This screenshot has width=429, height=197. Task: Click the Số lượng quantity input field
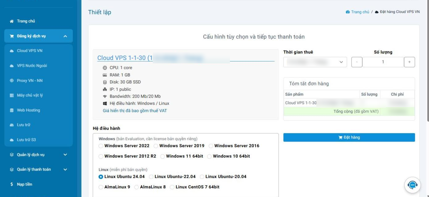[x=383, y=62]
